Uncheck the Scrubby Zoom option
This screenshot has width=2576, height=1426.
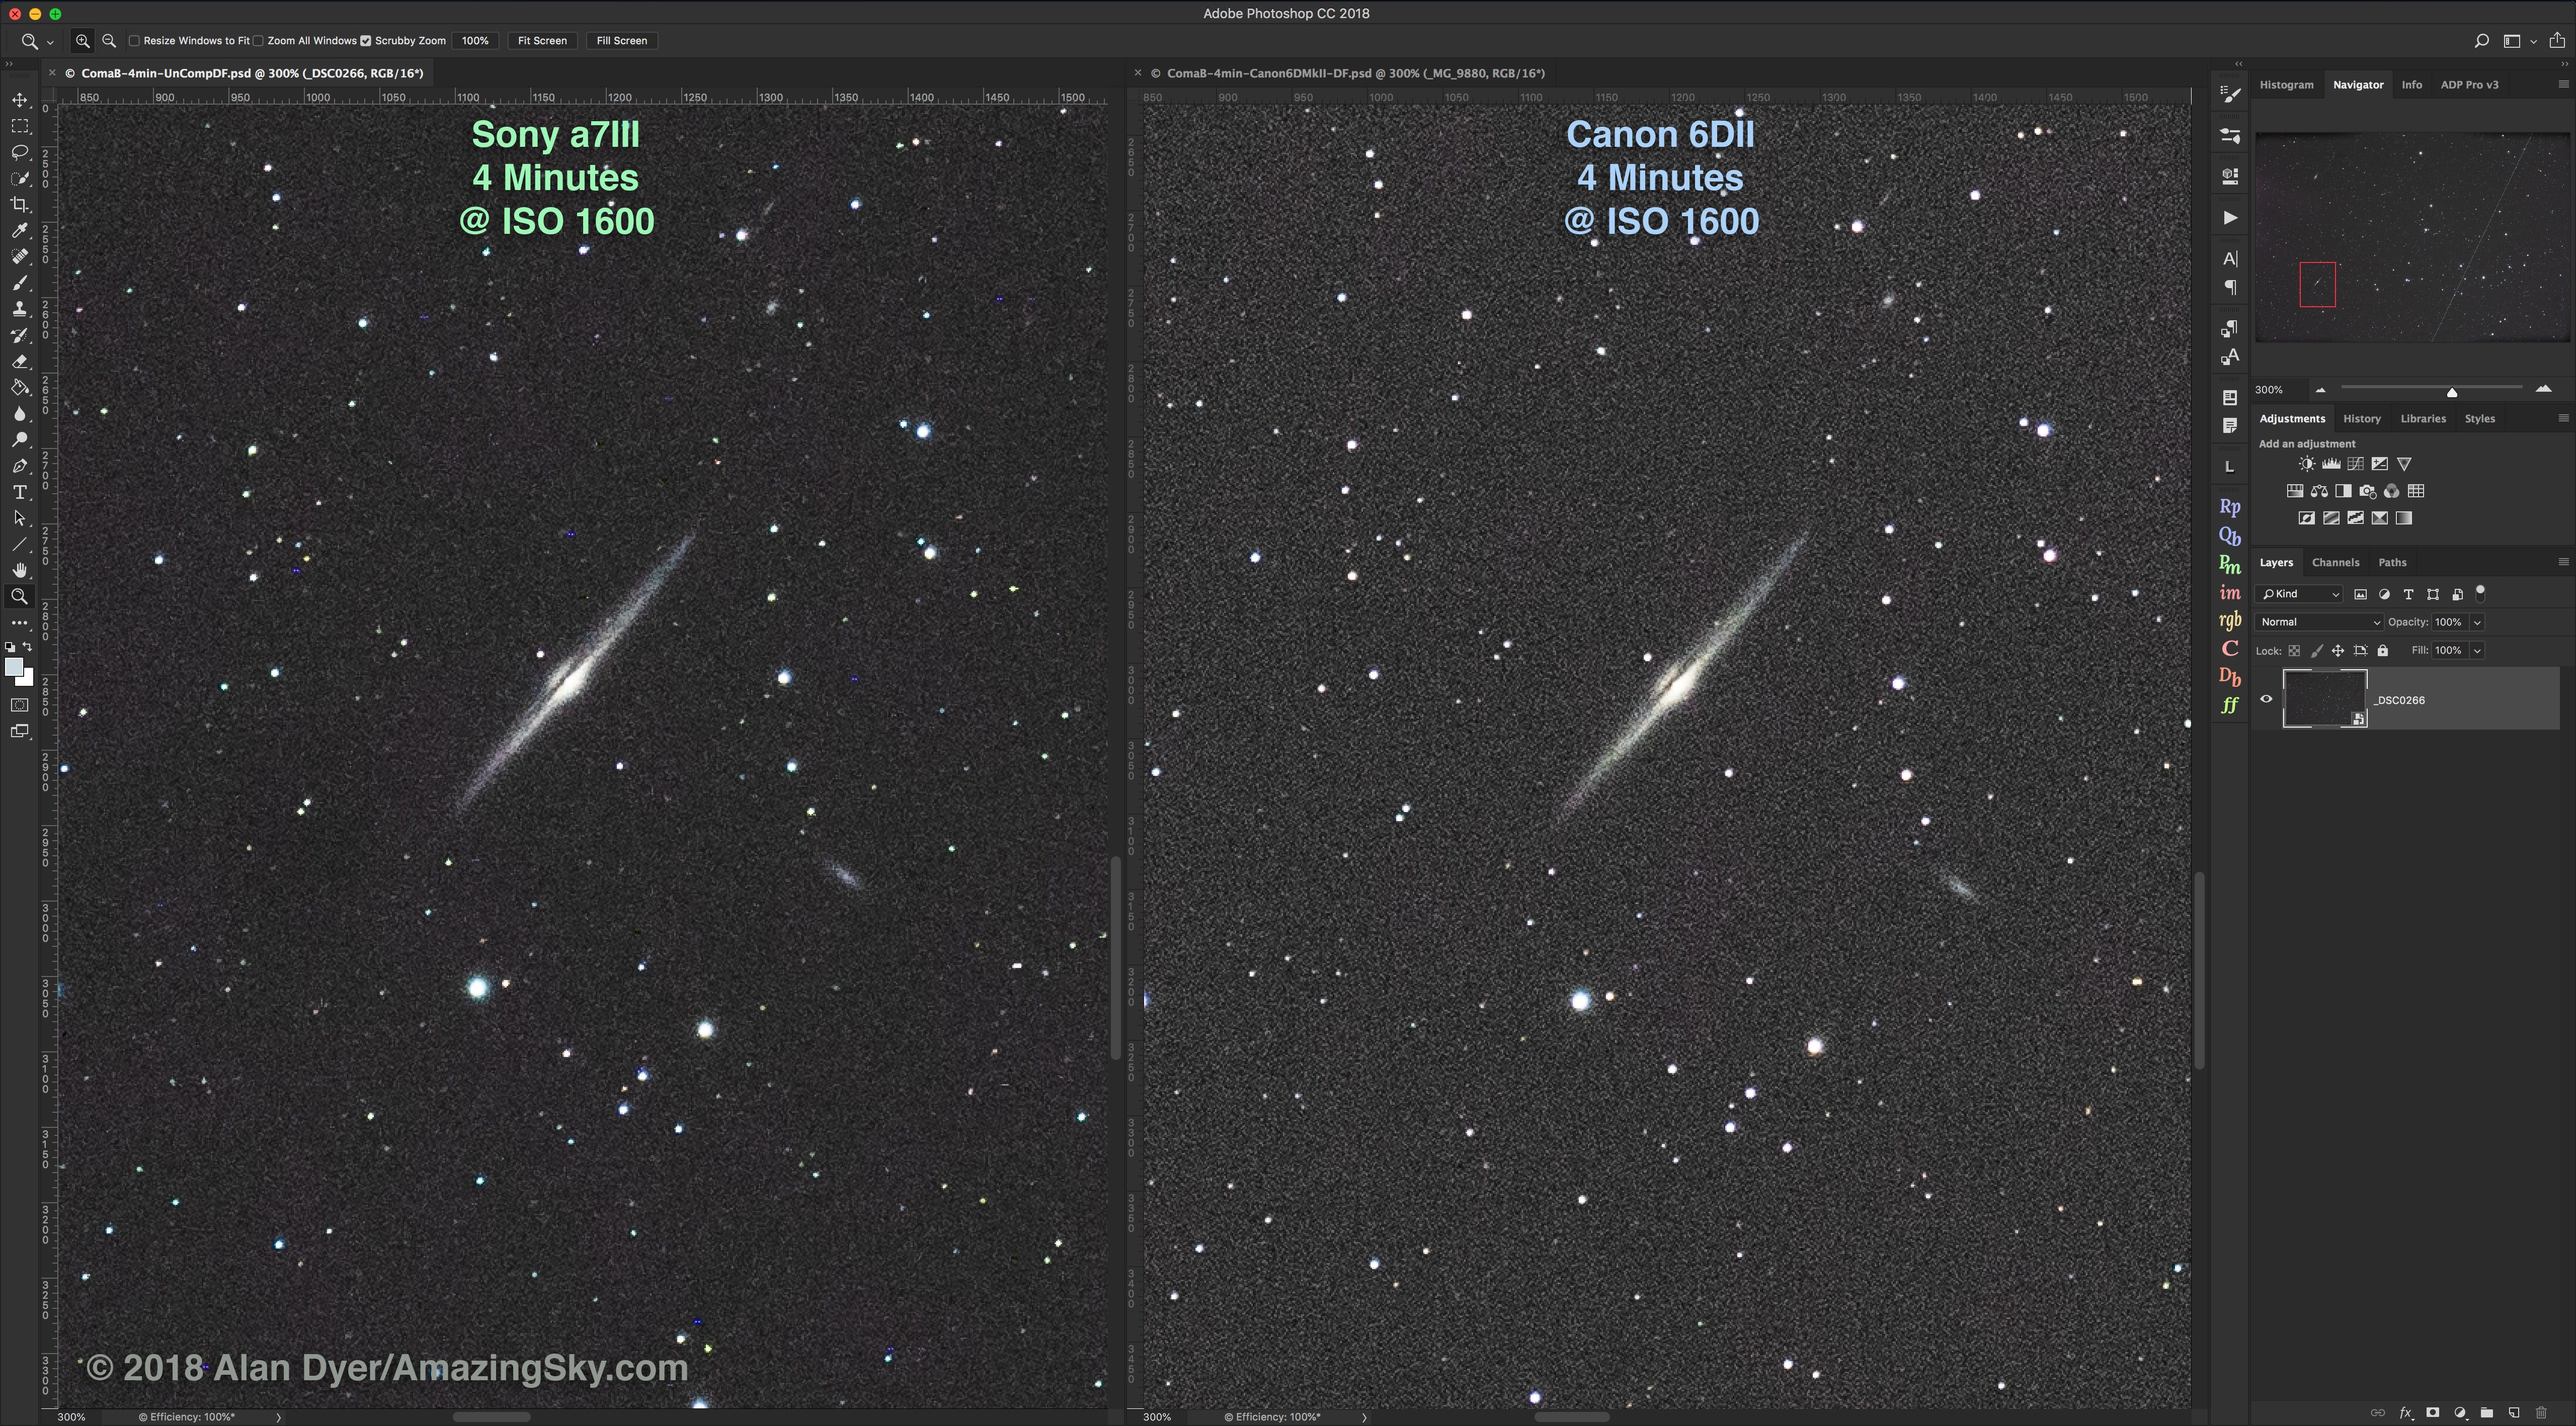coord(366,40)
